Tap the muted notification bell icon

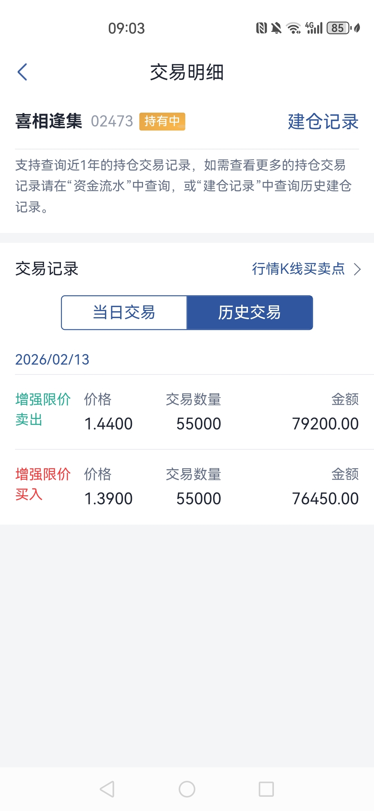[276, 28]
